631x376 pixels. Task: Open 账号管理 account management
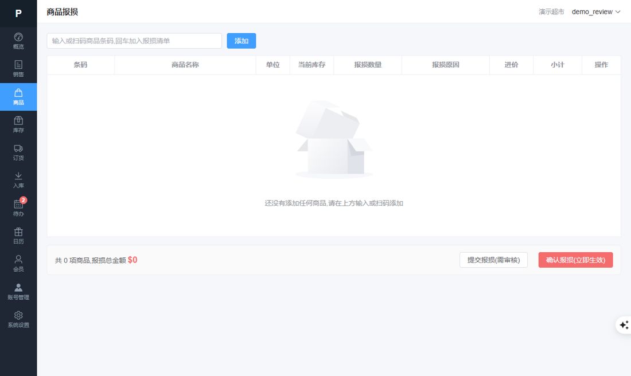[x=18, y=292]
